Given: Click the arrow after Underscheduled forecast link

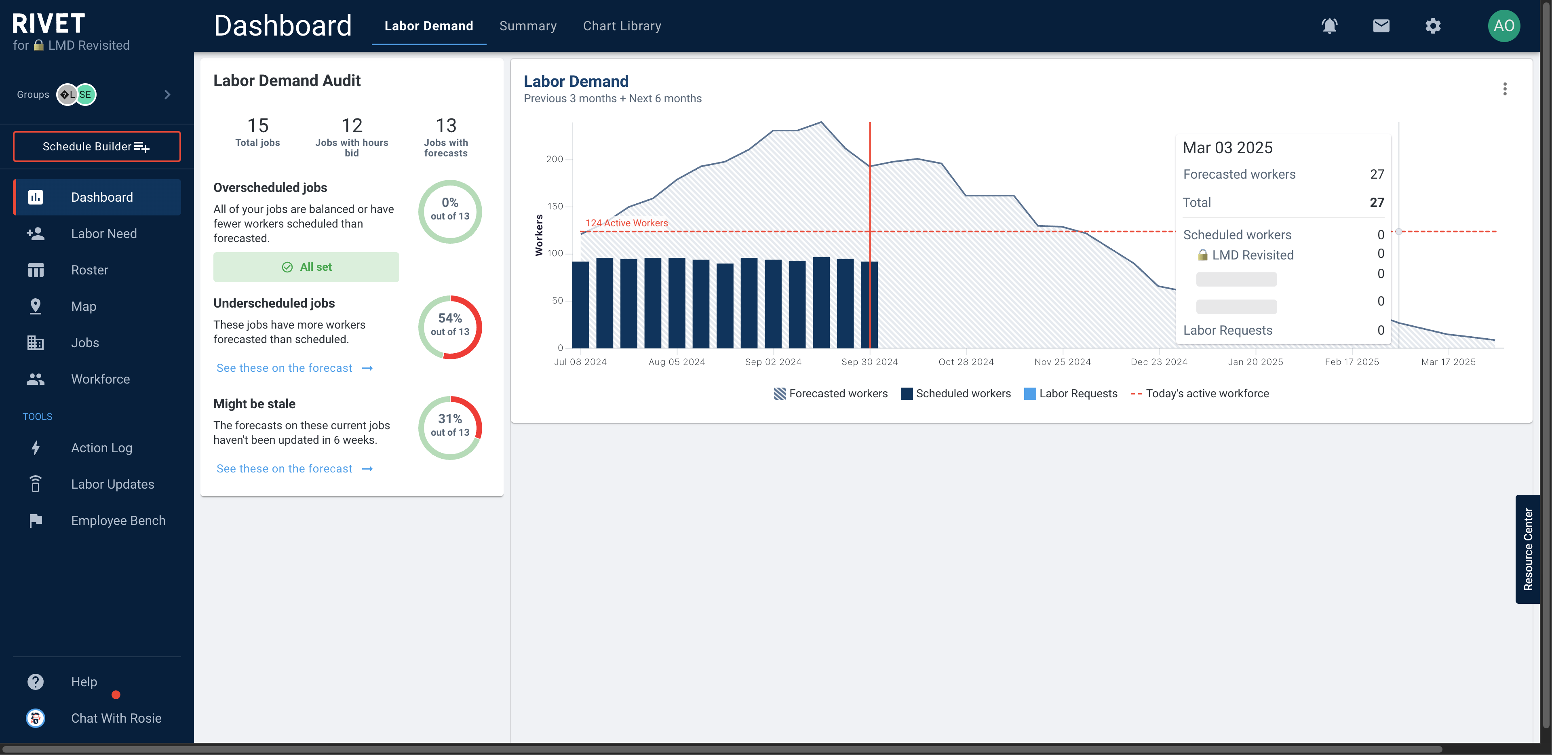Looking at the screenshot, I should [x=367, y=368].
